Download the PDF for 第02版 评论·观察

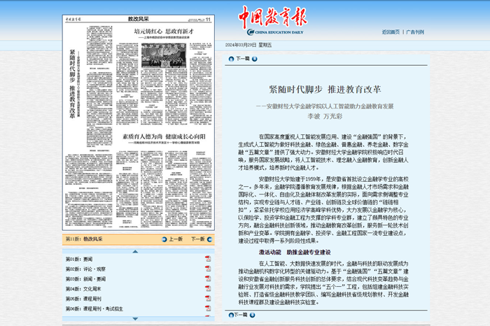click(208, 269)
